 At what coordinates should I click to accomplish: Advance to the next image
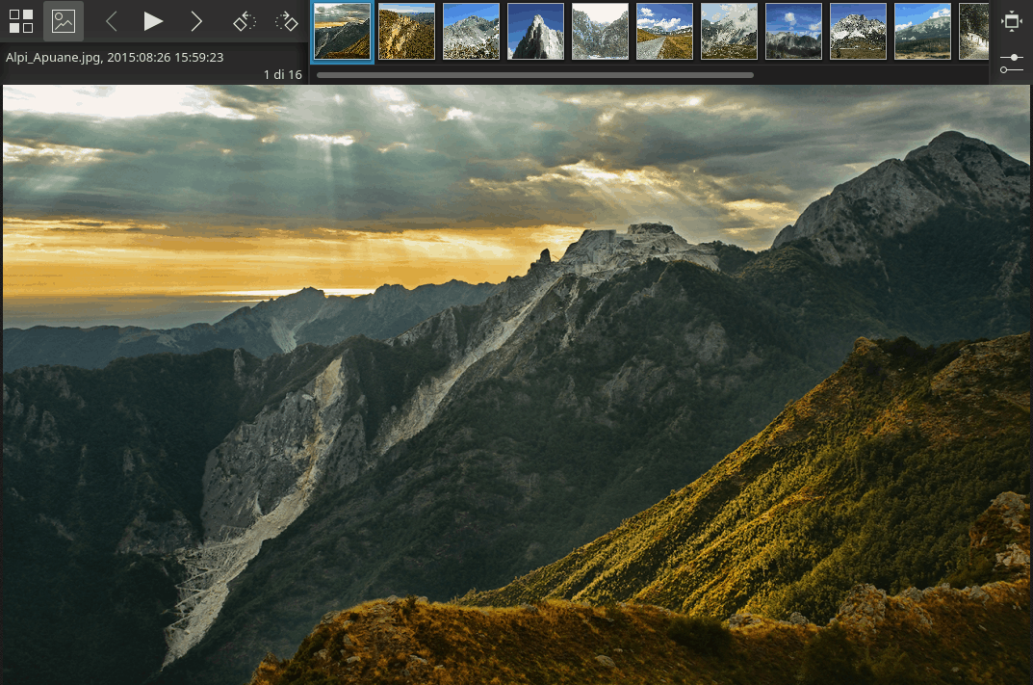[x=196, y=21]
